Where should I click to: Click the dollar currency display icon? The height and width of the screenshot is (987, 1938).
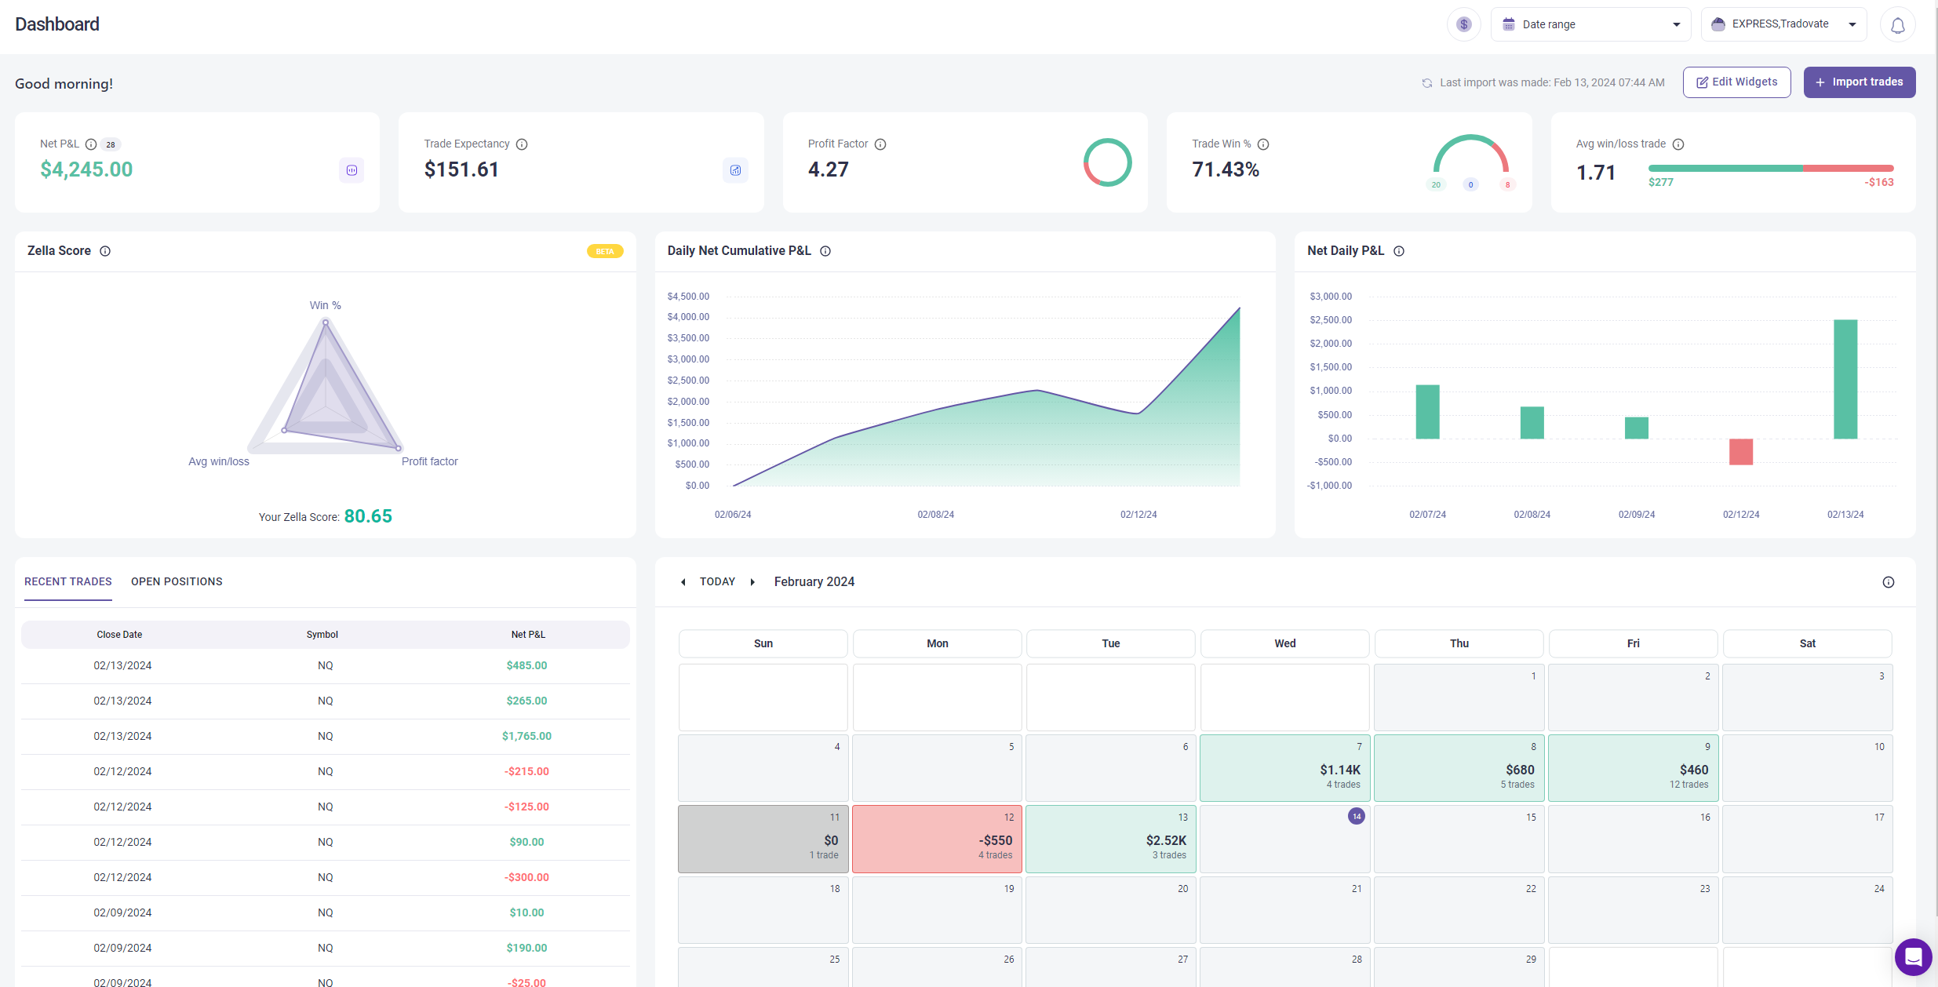[1463, 24]
